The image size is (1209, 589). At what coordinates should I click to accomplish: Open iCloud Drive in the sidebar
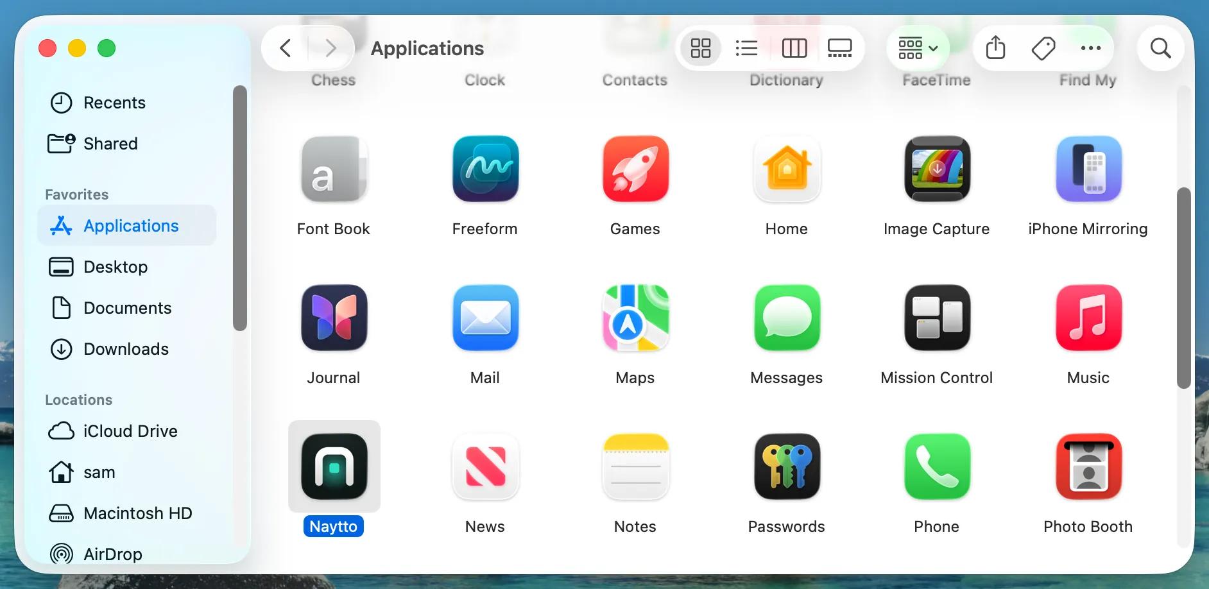click(127, 431)
